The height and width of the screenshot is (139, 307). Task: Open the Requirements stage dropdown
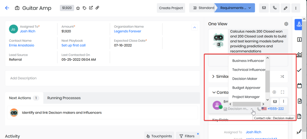[235, 8]
